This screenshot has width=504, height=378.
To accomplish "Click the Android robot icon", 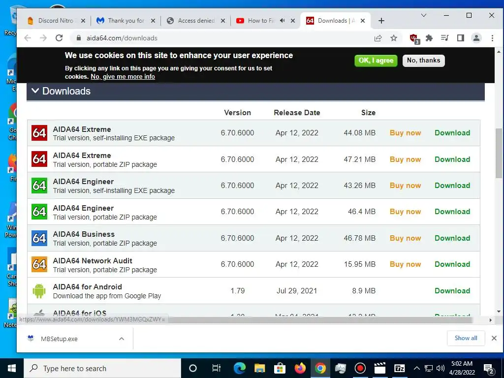I will pyautogui.click(x=39, y=290).
